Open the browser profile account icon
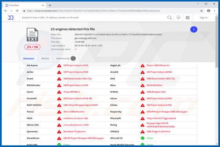This screenshot has height=147, width=220. click(209, 11)
